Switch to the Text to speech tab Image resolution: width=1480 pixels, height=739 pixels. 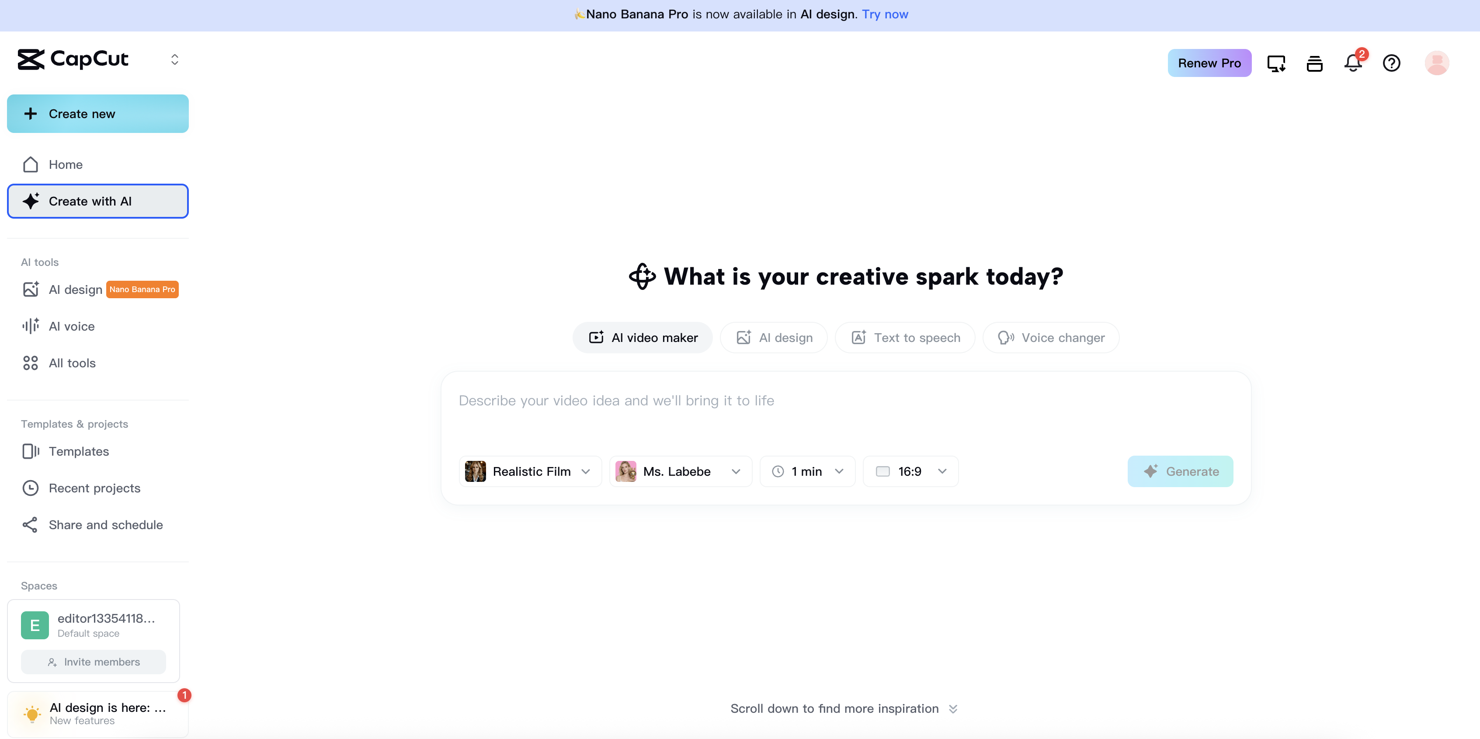tap(904, 337)
